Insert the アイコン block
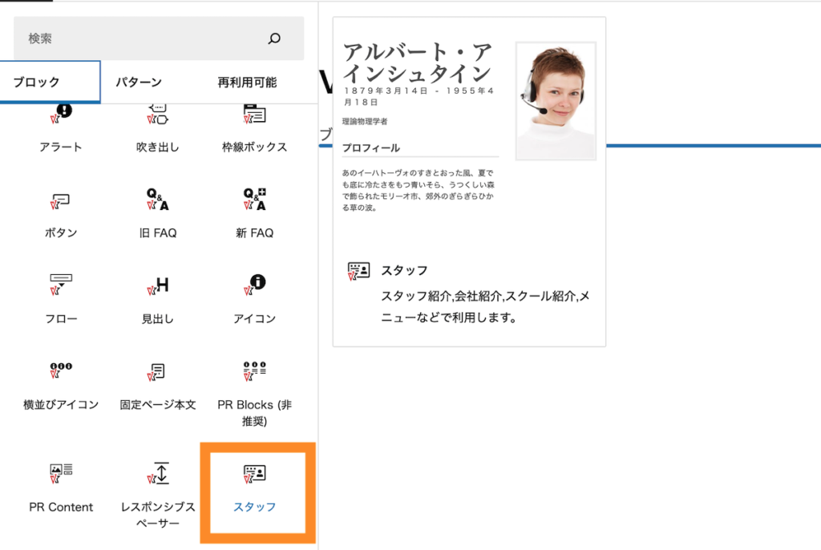Image resolution: width=821 pixels, height=550 pixels. point(254,298)
